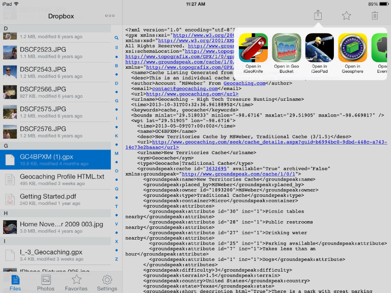This screenshot has width=391, height=293.
Task: Open Getting Started.pdf
Action: (55, 199)
